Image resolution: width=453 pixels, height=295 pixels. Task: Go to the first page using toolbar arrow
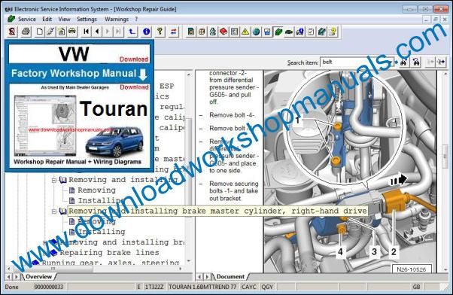86,31
